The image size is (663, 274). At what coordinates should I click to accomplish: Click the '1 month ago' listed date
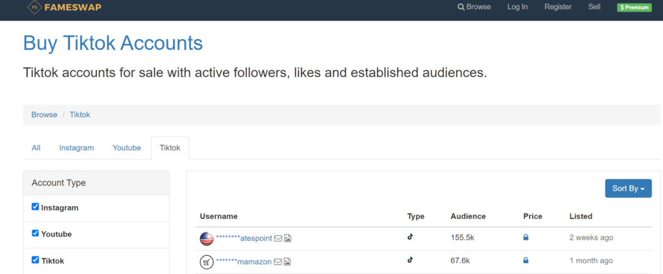coord(591,261)
